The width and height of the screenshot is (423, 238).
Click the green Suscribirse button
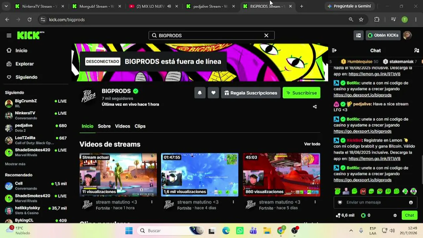[x=301, y=93]
